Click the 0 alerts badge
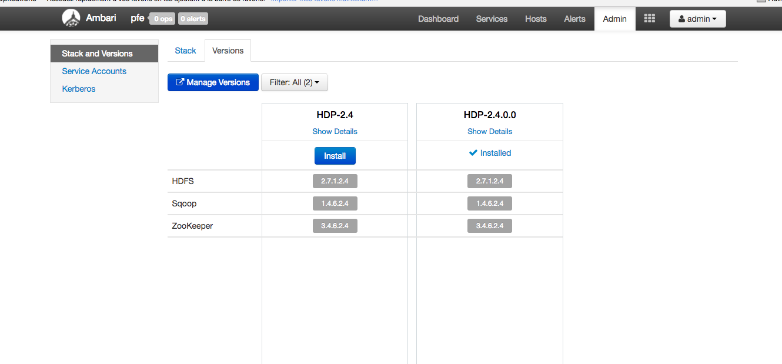The width and height of the screenshot is (782, 364). (193, 19)
